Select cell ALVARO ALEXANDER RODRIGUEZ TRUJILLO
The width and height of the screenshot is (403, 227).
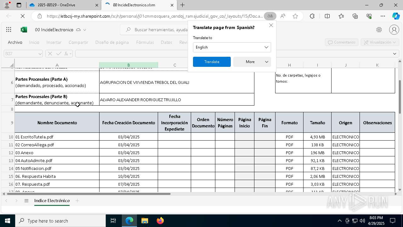pyautogui.click(x=177, y=100)
